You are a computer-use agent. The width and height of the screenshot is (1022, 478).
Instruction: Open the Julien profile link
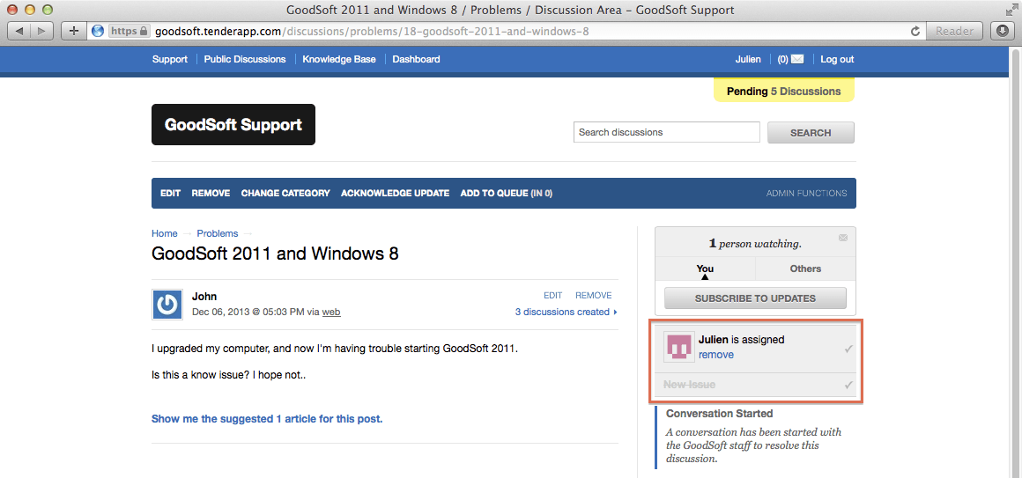pyautogui.click(x=748, y=59)
